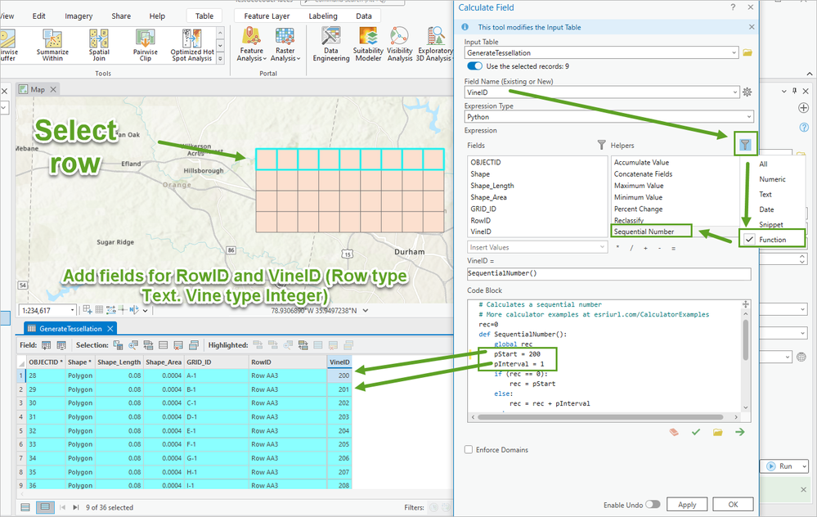This screenshot has height=517, width=817.
Task: Open the Field Name VineID dropdown
Action: [734, 92]
